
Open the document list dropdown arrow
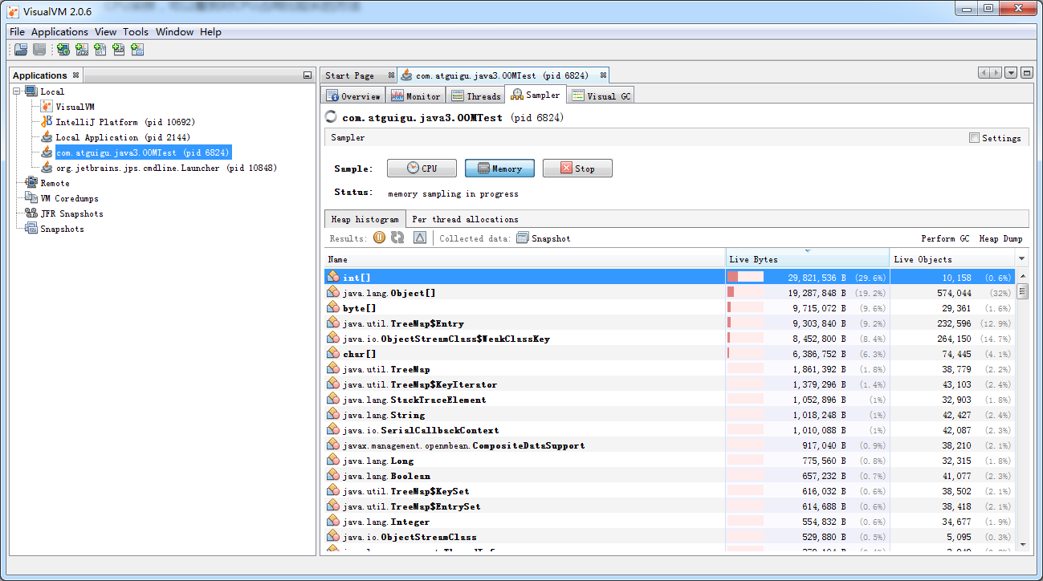1011,73
